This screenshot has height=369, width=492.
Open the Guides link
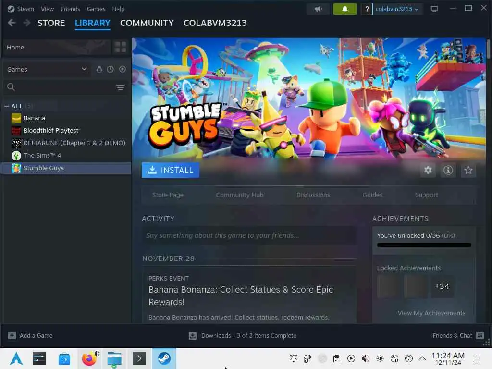[372, 195]
